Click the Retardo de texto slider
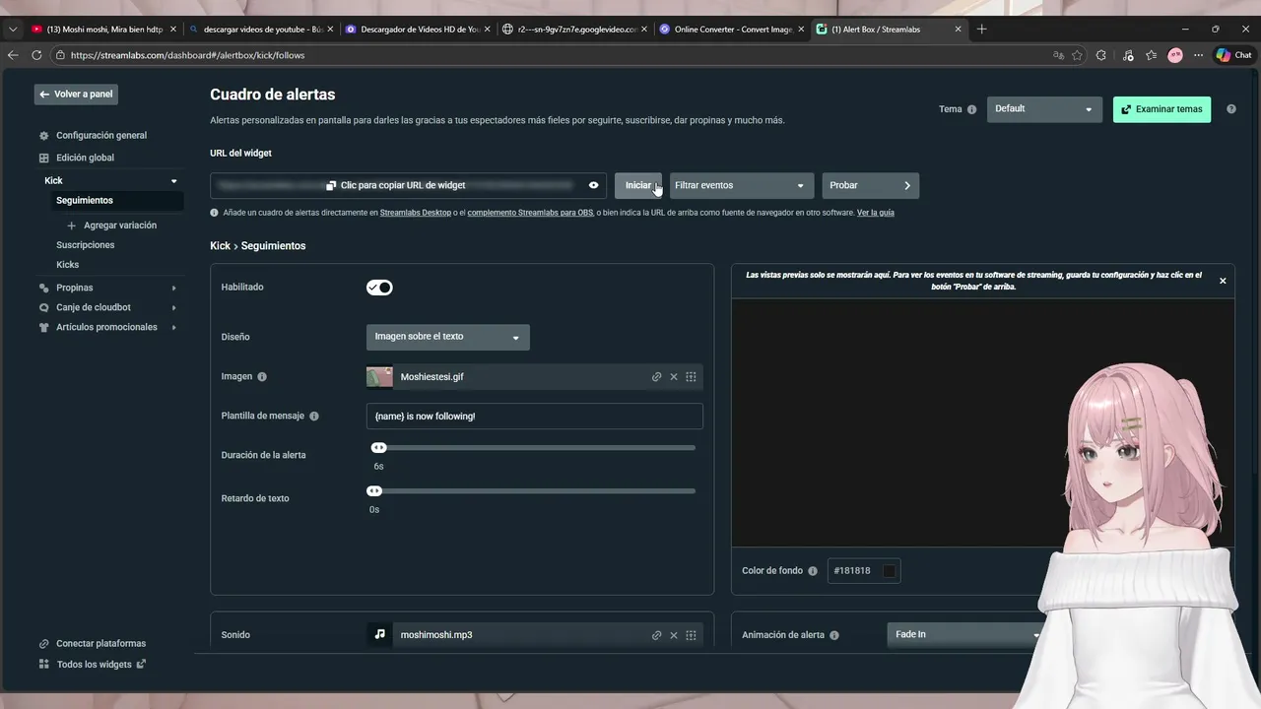 click(x=533, y=491)
